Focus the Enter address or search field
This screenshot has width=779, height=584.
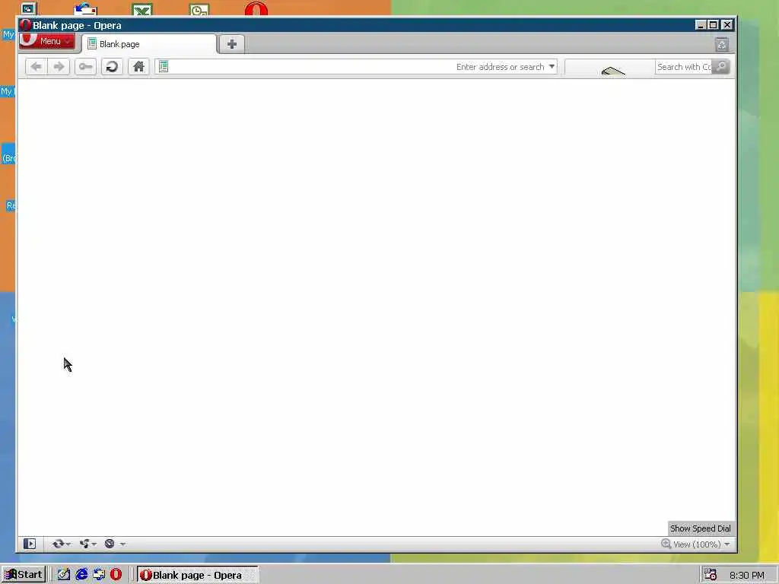(356, 67)
